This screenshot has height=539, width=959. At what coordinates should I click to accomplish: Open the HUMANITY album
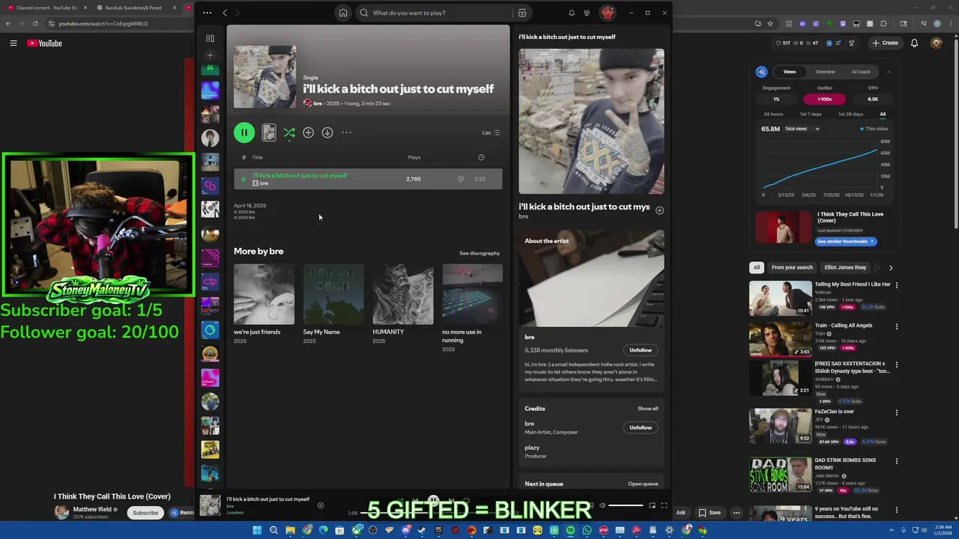click(403, 305)
